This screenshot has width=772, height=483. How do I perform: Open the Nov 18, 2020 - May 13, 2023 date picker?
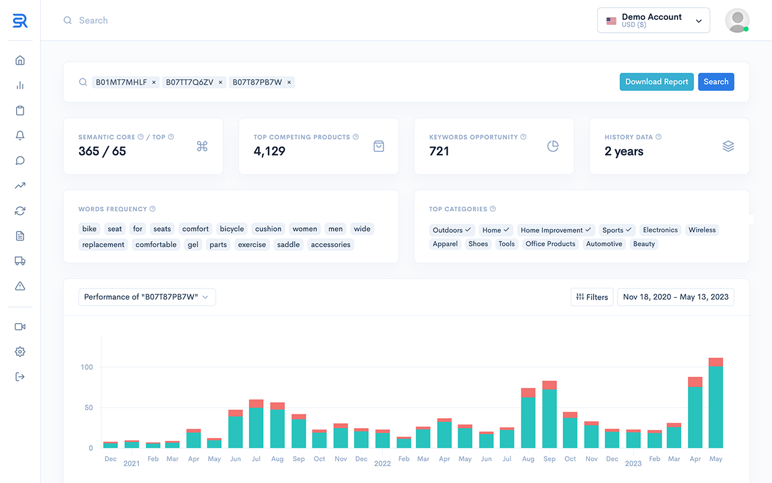click(x=675, y=297)
